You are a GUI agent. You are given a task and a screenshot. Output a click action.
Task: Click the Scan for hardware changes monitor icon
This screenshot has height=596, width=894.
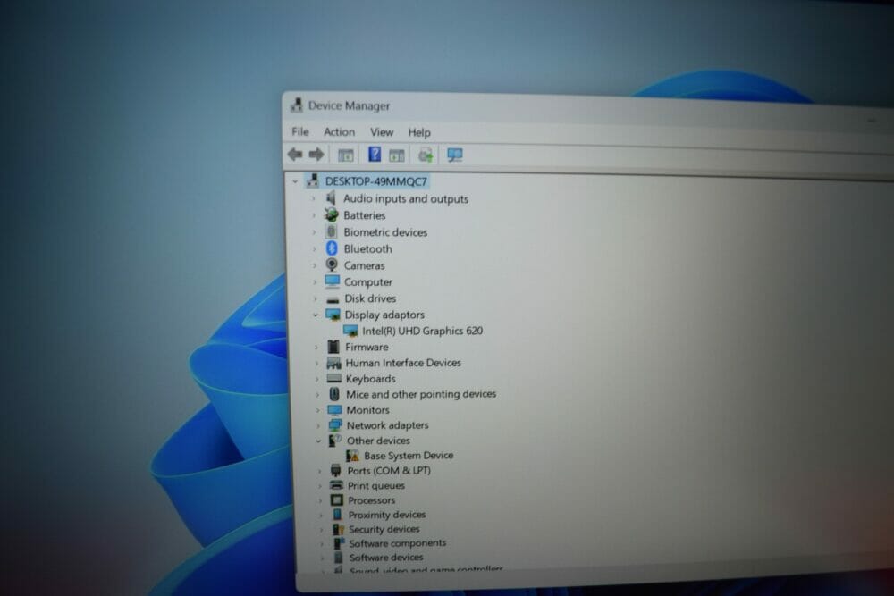tap(454, 155)
